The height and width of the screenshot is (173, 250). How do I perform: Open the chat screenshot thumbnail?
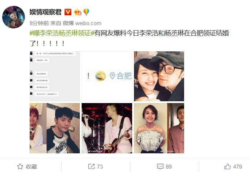click(55, 76)
